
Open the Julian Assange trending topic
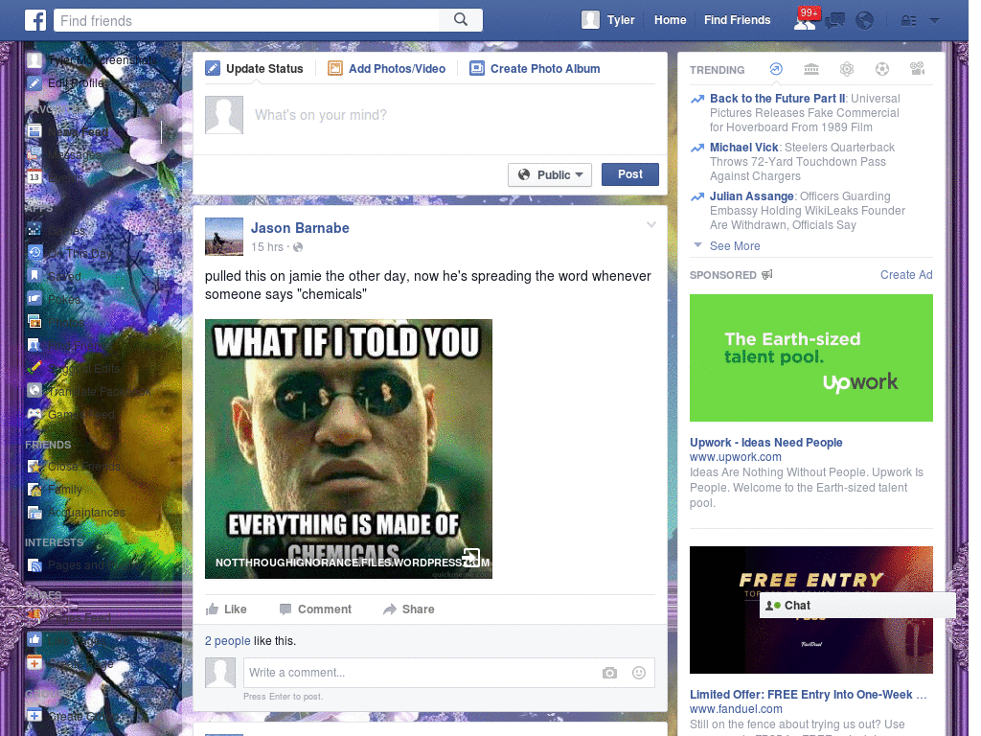[751, 195]
